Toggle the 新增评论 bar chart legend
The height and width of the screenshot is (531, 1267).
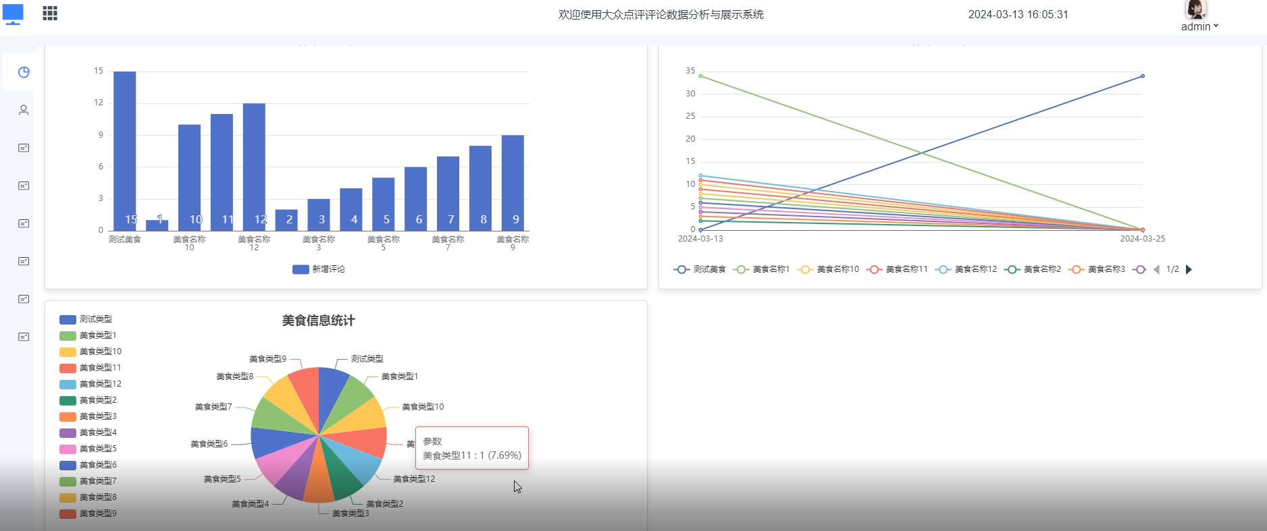pyautogui.click(x=319, y=269)
